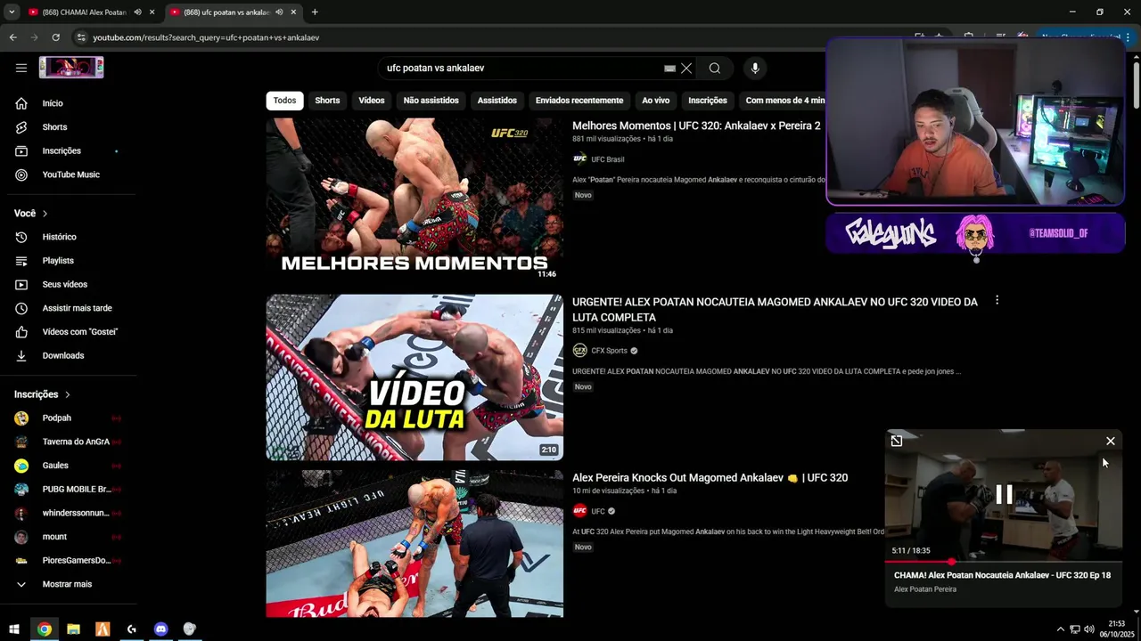Screen dimensions: 1141x641
Task: Open the UFC channel link
Action: click(x=598, y=511)
